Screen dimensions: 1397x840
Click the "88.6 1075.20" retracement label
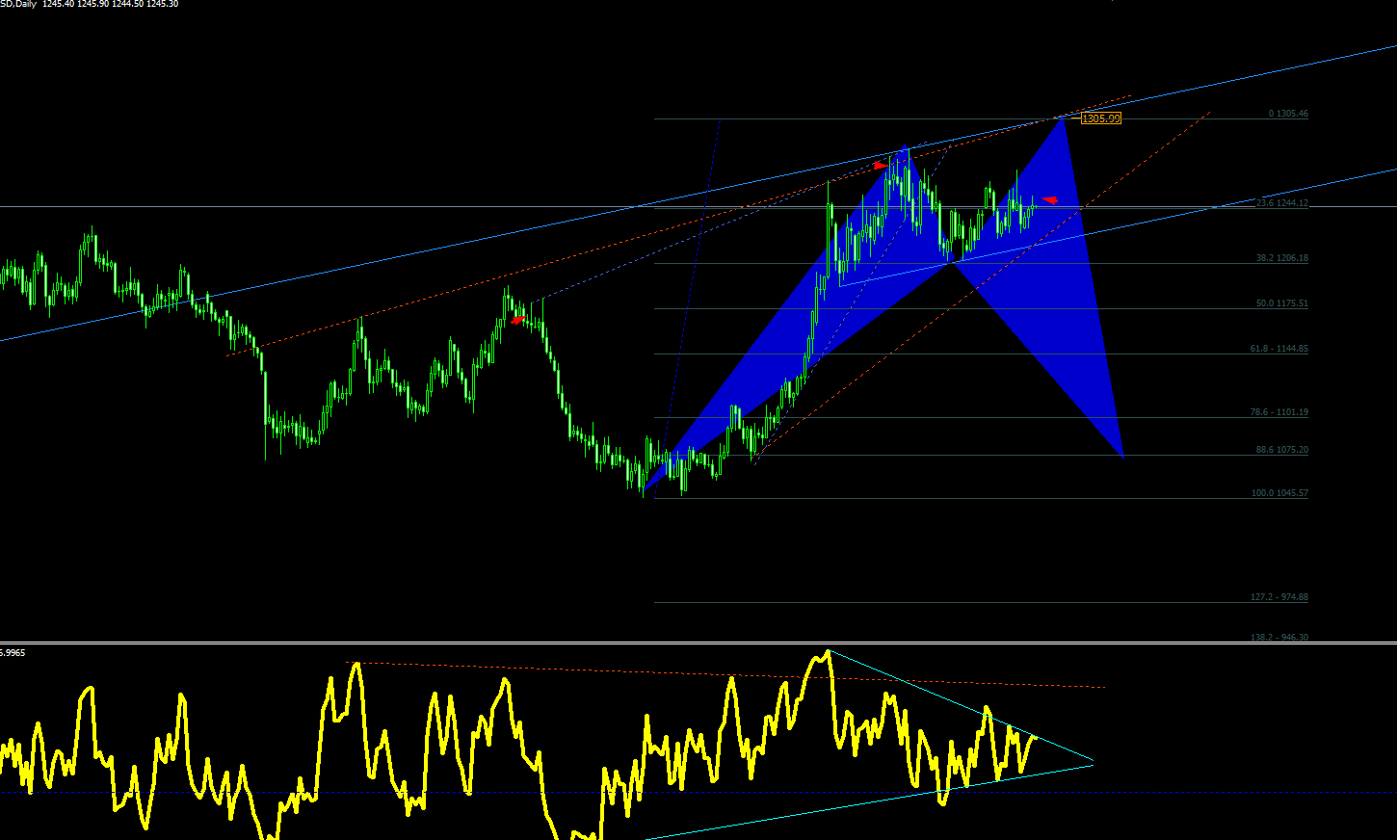click(x=1282, y=450)
